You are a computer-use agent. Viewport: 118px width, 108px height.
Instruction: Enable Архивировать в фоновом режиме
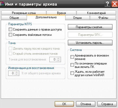[x=72, y=57]
